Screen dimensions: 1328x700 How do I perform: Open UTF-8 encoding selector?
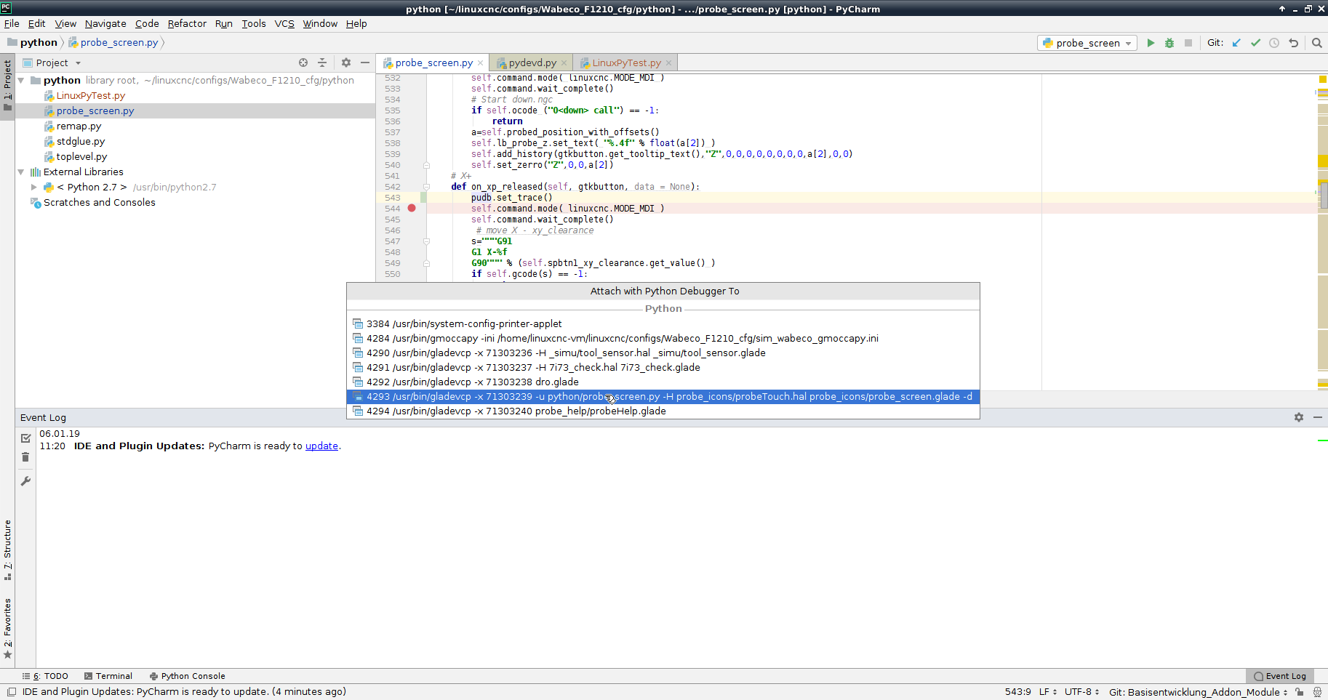click(1081, 692)
